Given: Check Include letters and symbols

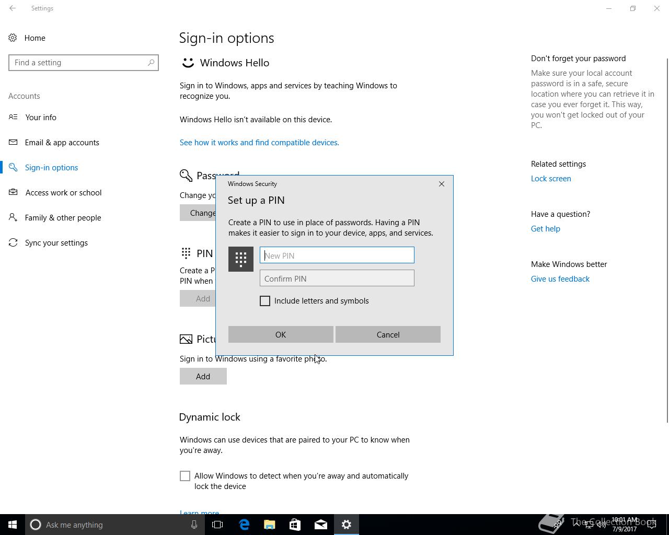Looking at the screenshot, I should pyautogui.click(x=265, y=301).
